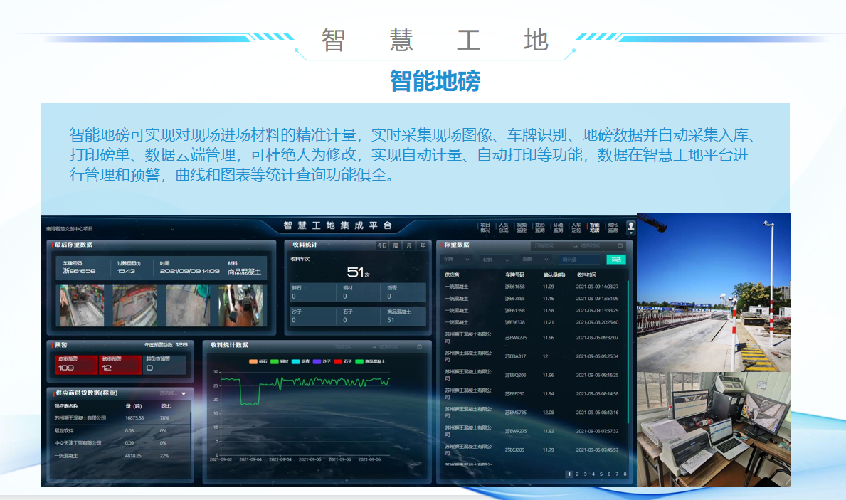Image resolution: width=846 pixels, height=500 pixels.
Task: Click calendar icon in 称重数据 date range
Action: click(620, 245)
